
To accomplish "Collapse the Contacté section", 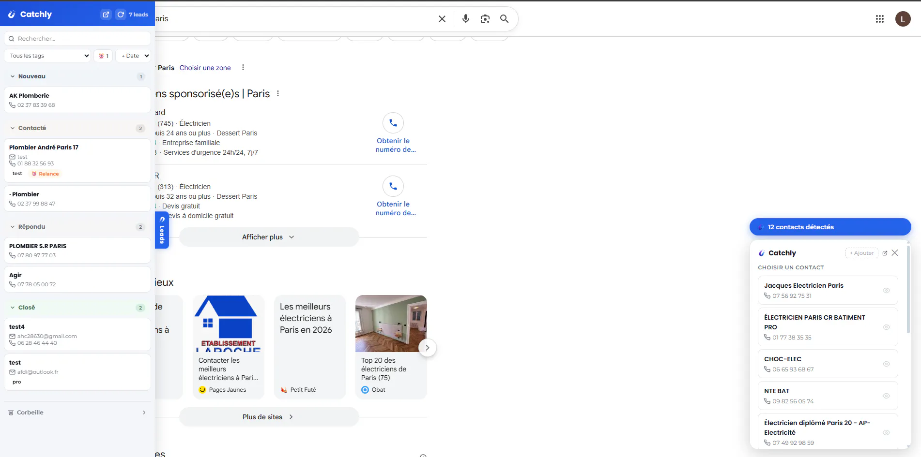I will click(x=13, y=128).
